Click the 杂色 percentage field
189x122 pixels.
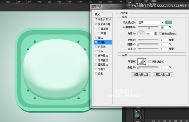tap(164, 67)
